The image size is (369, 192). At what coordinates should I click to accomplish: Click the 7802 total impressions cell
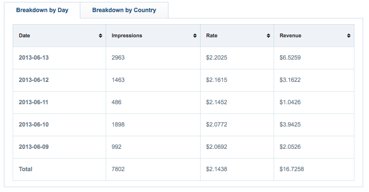pos(153,169)
